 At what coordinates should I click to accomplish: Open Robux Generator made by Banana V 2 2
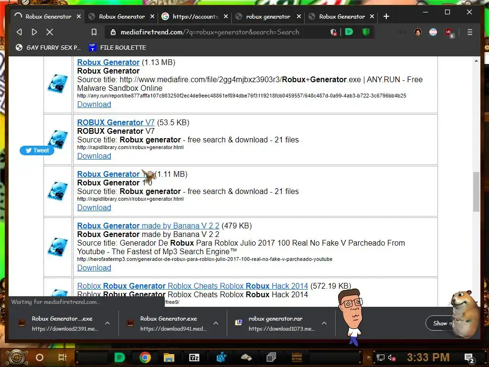pyautogui.click(x=148, y=226)
